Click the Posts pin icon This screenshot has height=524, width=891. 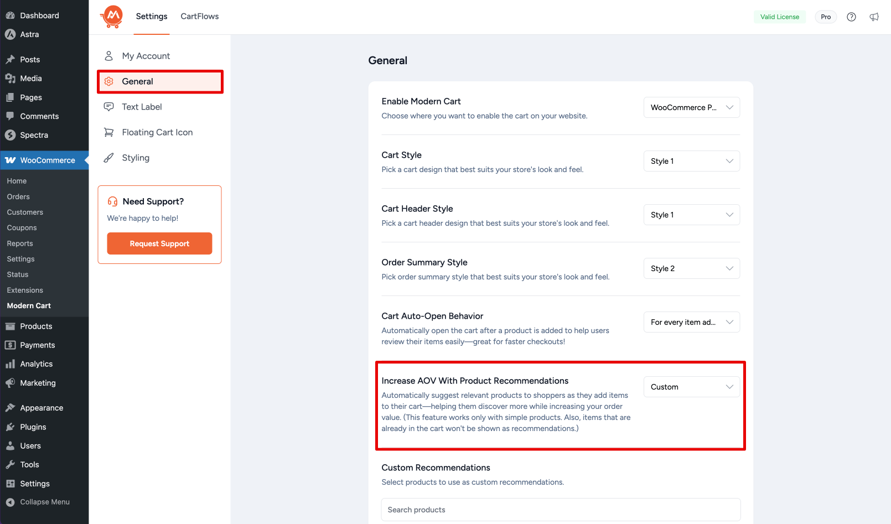(10, 60)
